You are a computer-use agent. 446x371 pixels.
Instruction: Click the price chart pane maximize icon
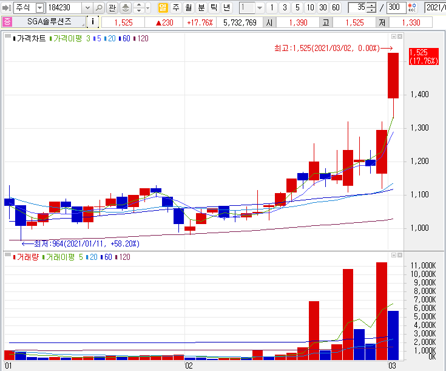click(x=394, y=36)
